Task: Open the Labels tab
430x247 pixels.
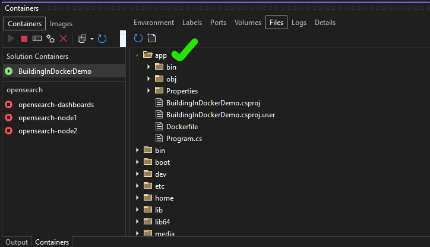Action: pos(192,23)
